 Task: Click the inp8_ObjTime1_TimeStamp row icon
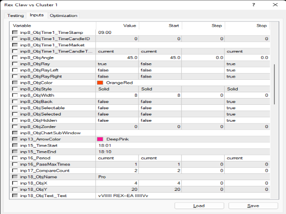point(15,33)
